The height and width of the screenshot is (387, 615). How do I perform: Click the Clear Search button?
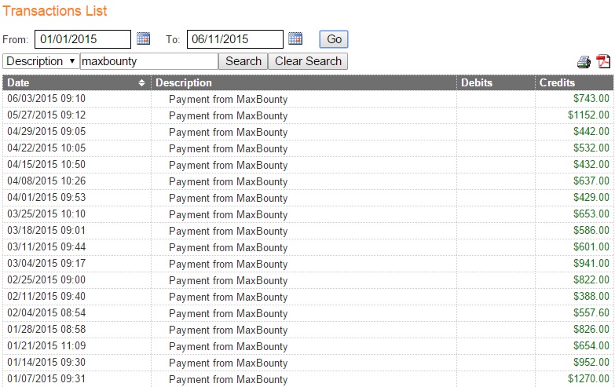pyautogui.click(x=307, y=61)
